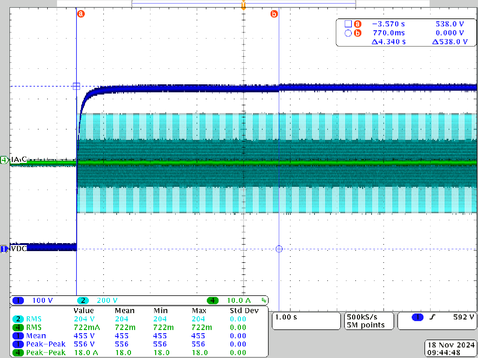
Task: Select the channel 4 badge beside 10.0 A
Action: pyautogui.click(x=213, y=300)
